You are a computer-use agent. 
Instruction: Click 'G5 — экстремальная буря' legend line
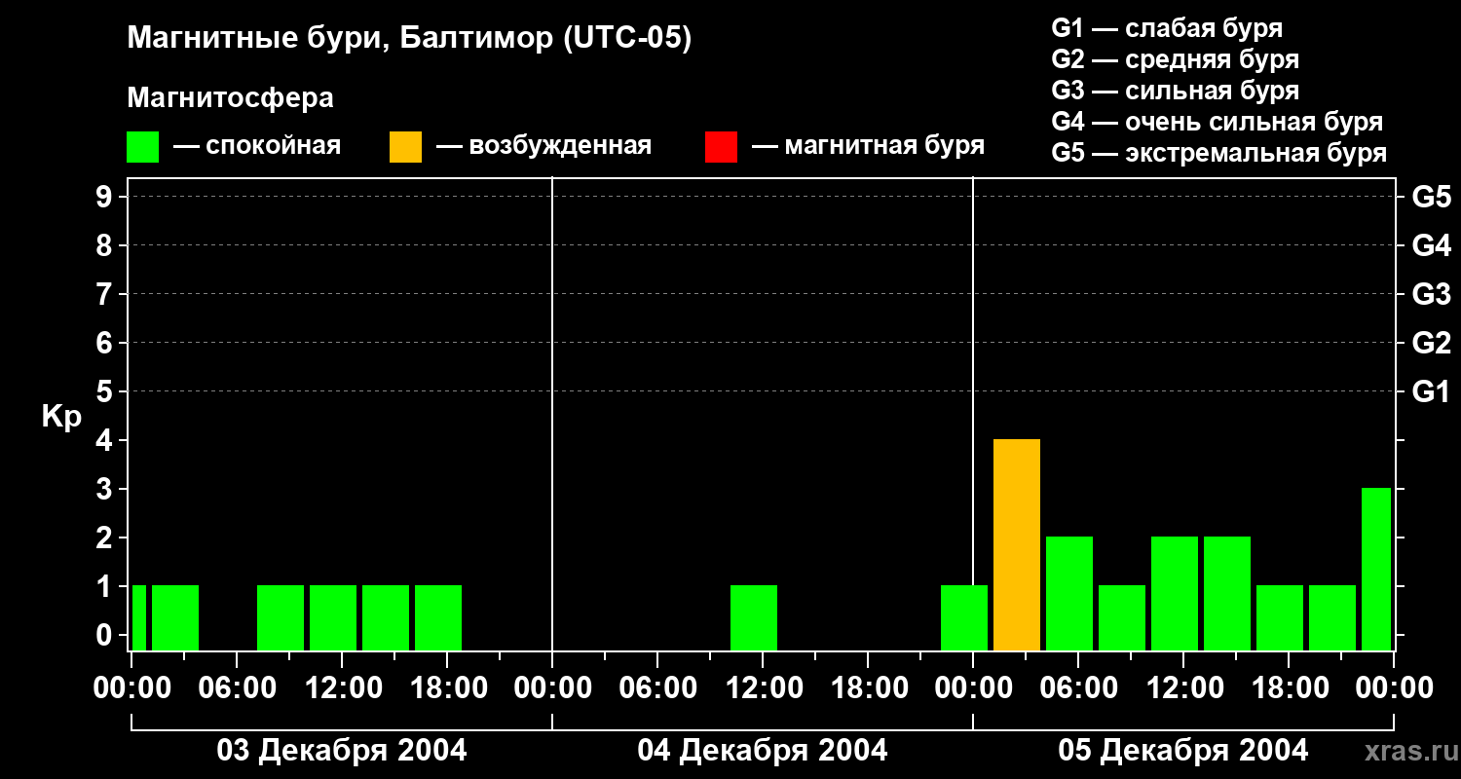point(1219,153)
